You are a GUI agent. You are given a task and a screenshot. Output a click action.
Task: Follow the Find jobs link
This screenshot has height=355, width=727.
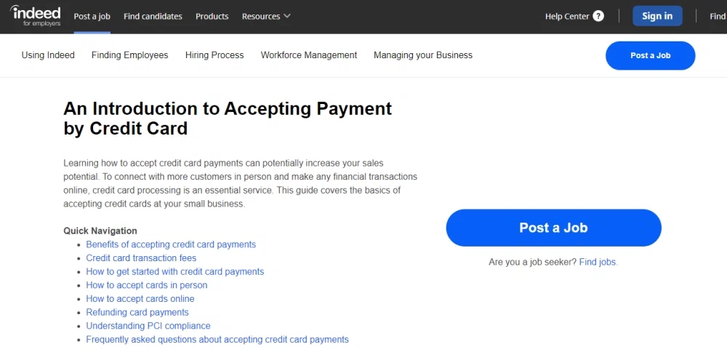coord(598,262)
